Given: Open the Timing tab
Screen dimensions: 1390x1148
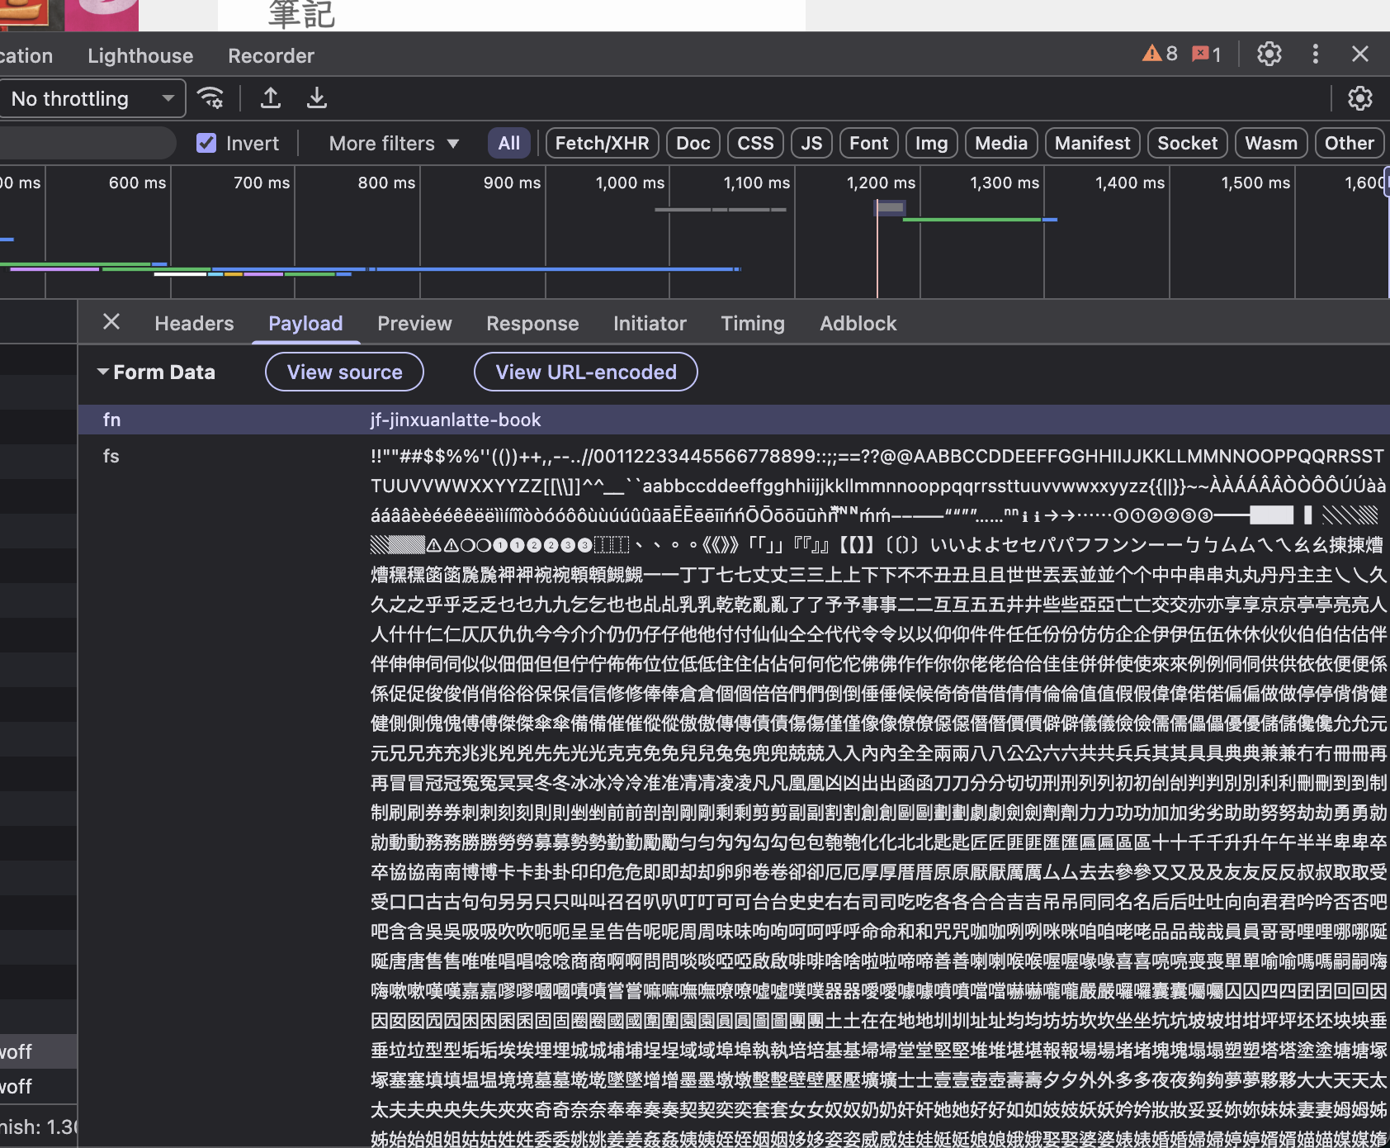Looking at the screenshot, I should point(753,323).
